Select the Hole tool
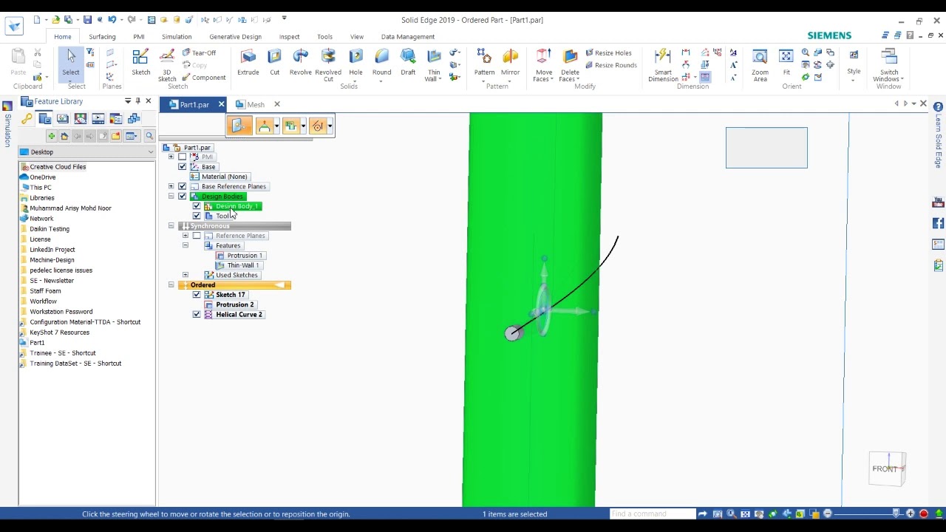 point(355,65)
